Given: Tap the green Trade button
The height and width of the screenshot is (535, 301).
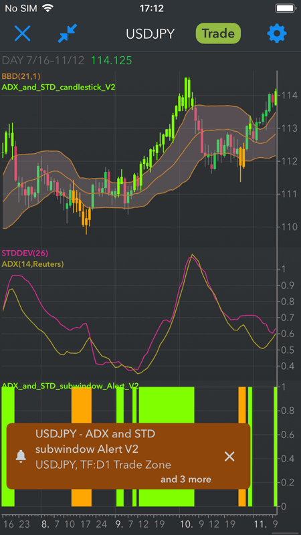Looking at the screenshot, I should click(x=218, y=33).
